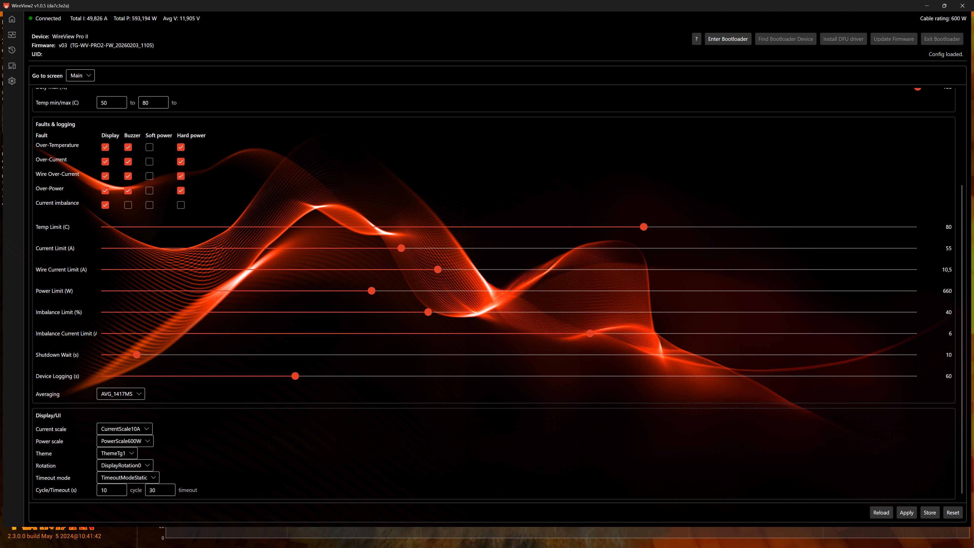Expand the Averaging AVG_1417MS dropdown

(x=121, y=394)
